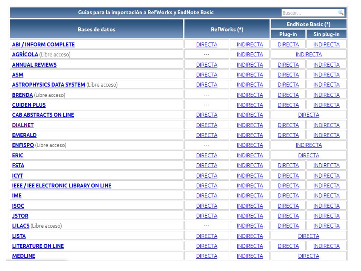361x271 pixels.
Task: Open the ERIC database link
Action: tap(18, 155)
